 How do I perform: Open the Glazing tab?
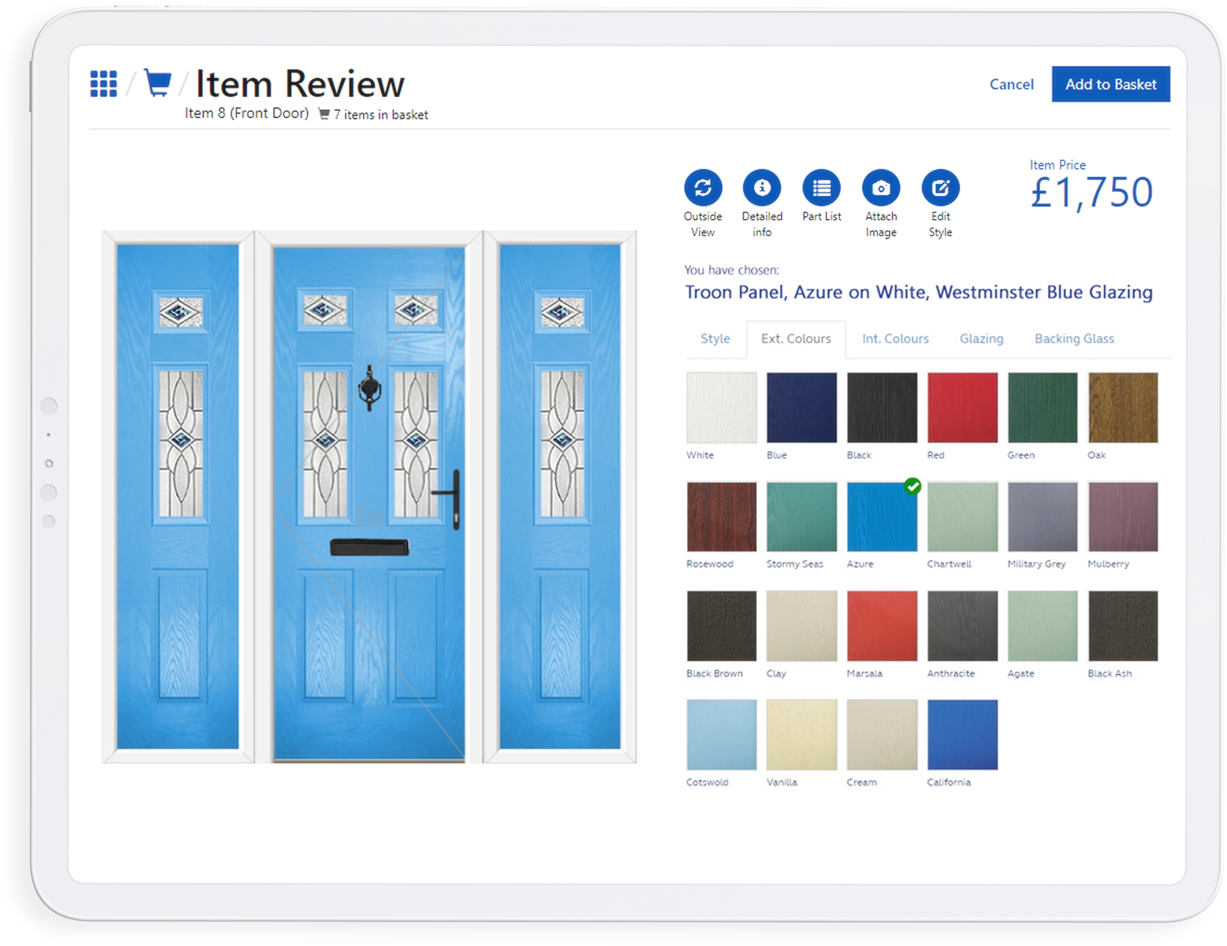tap(982, 339)
